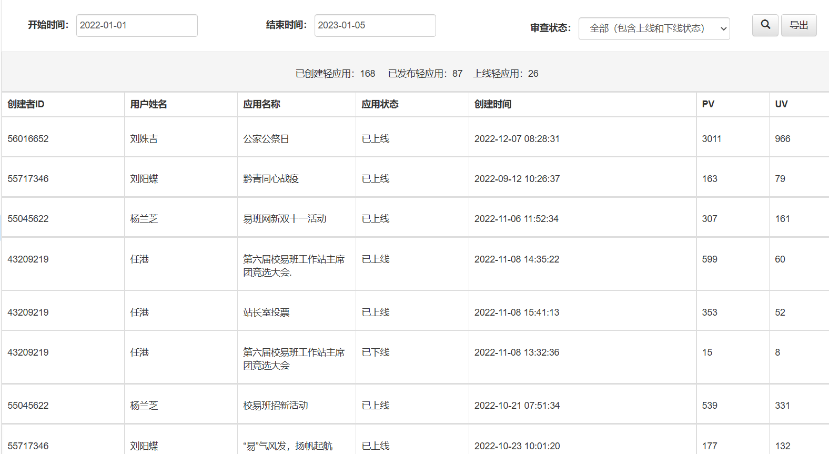Click the 应用名称 column header

click(261, 104)
